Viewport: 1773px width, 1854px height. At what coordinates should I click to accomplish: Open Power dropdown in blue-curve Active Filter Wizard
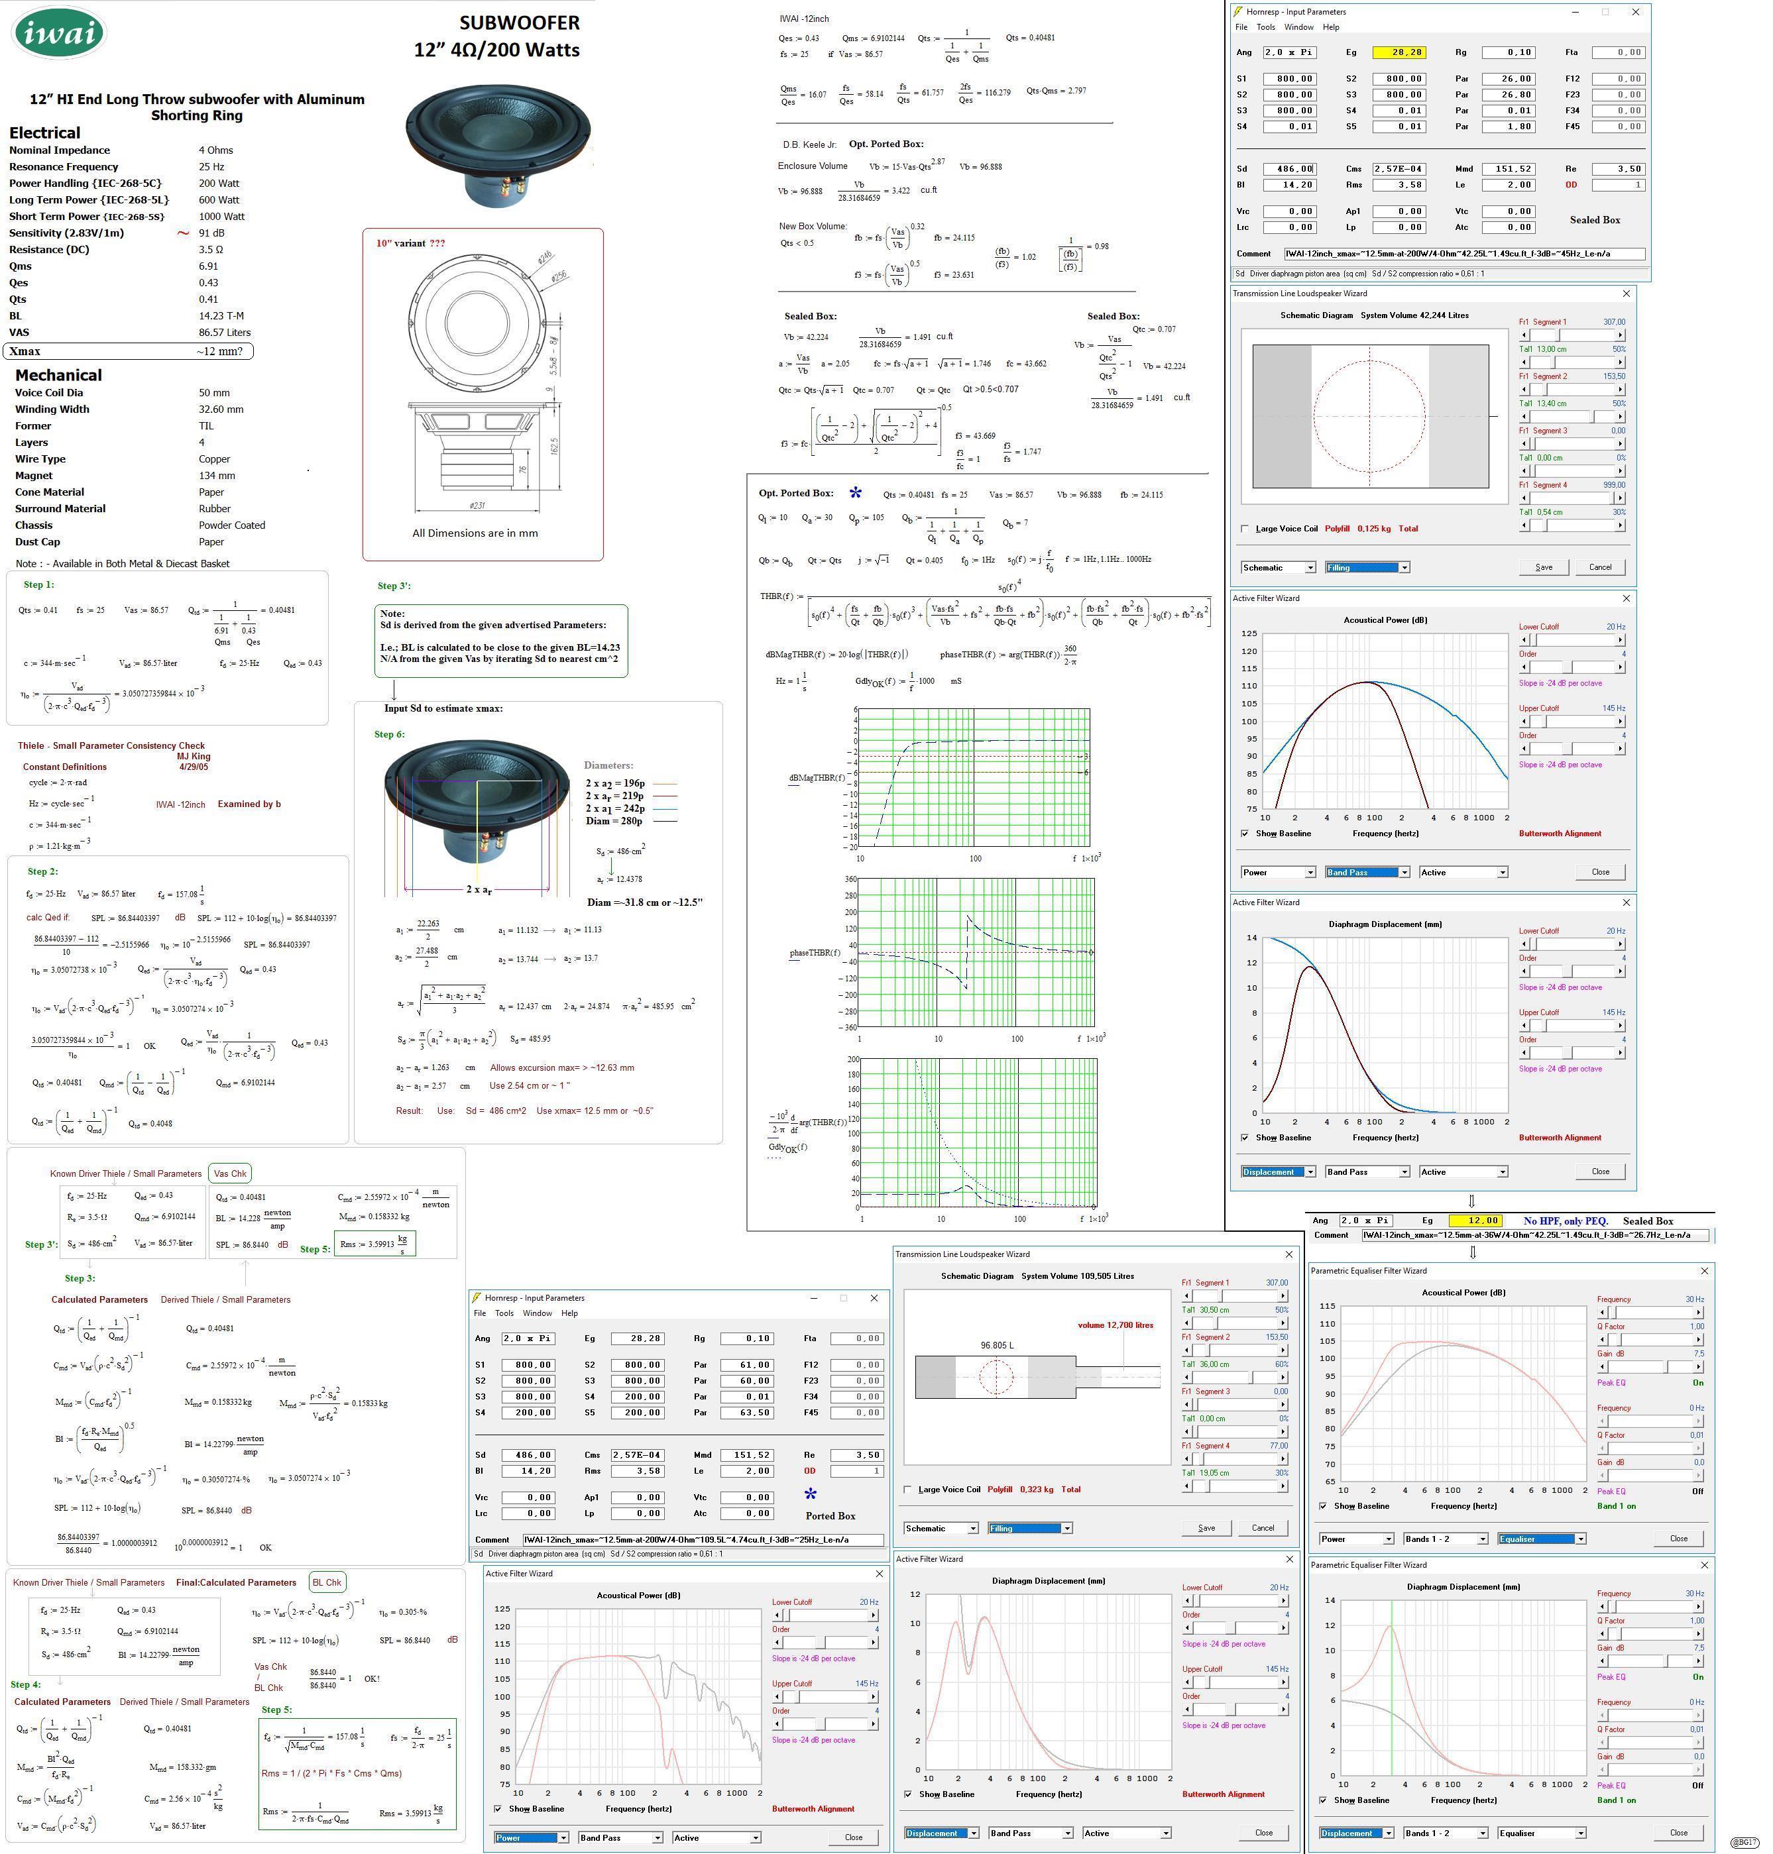[x=1278, y=872]
